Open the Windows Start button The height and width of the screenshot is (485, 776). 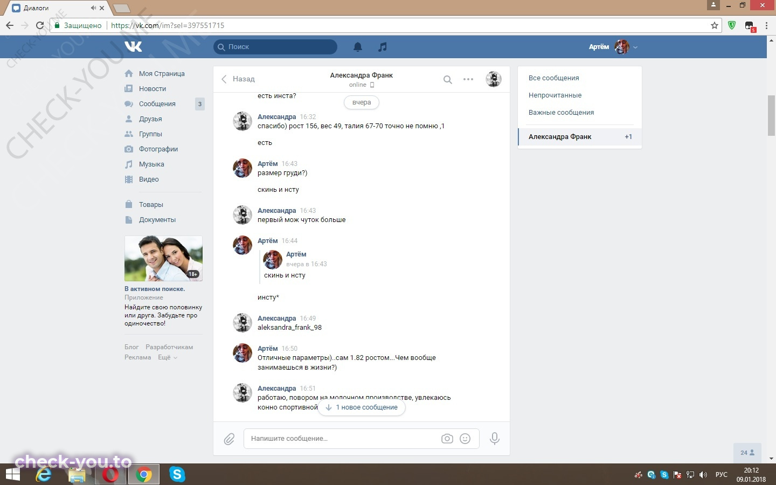(x=12, y=475)
